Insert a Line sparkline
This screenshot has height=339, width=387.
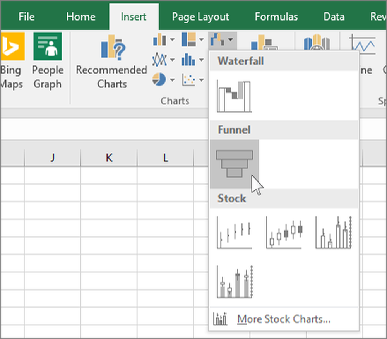coord(362,45)
